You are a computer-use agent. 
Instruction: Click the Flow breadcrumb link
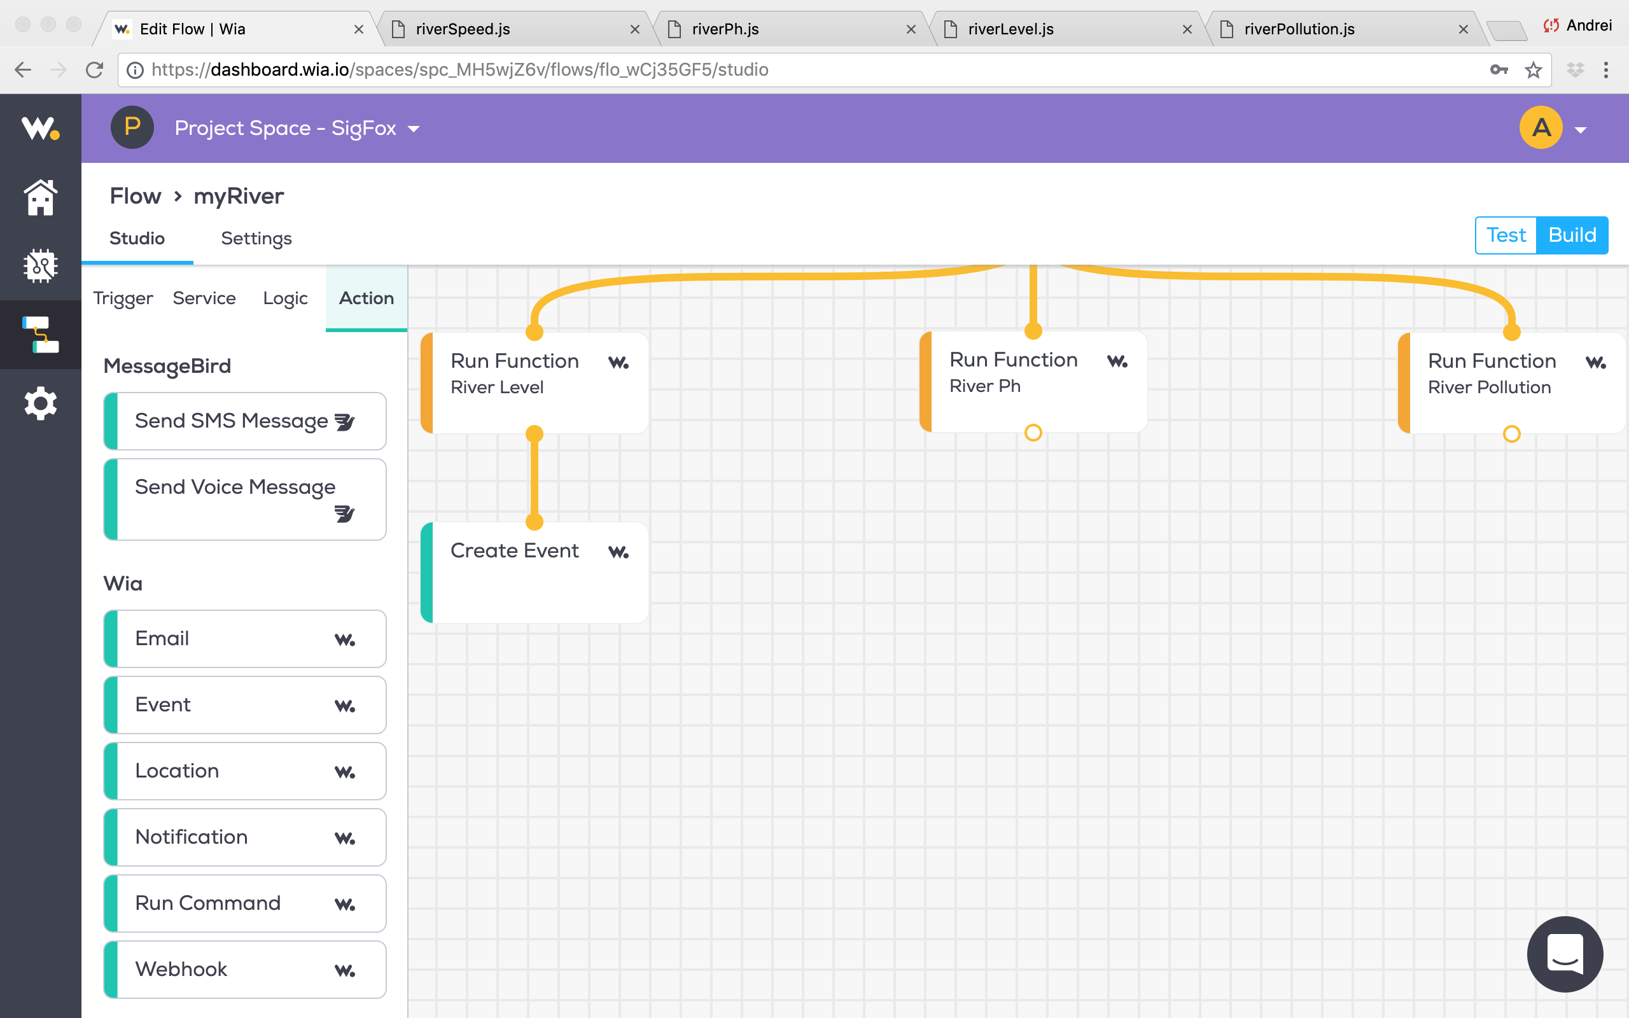(x=136, y=196)
